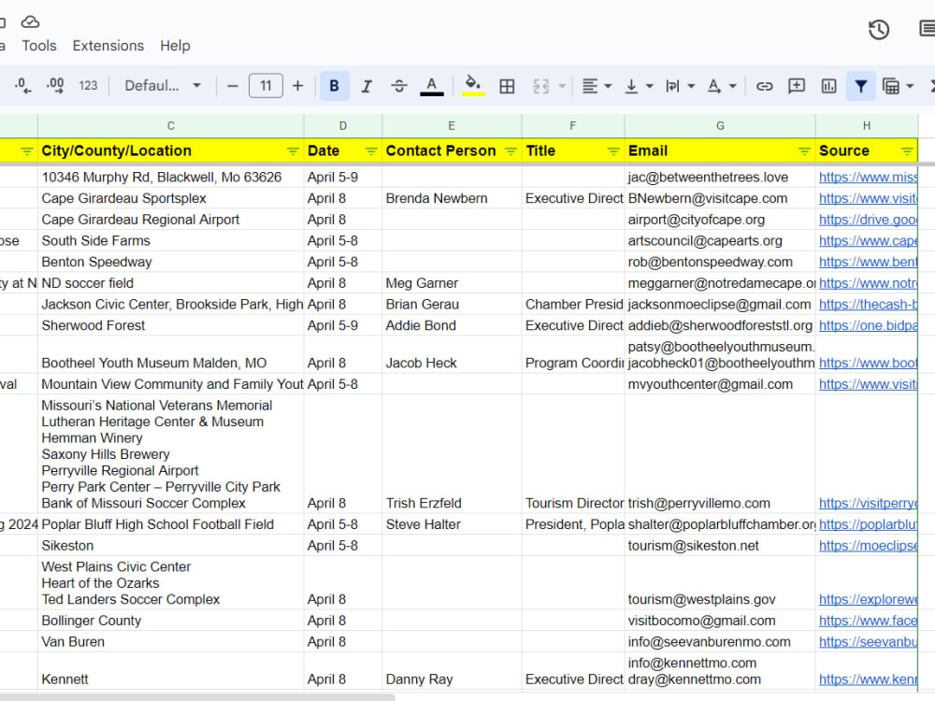Viewport: 935px width, 701px height.
Task: Open text rotation dropdown
Action: [x=722, y=86]
